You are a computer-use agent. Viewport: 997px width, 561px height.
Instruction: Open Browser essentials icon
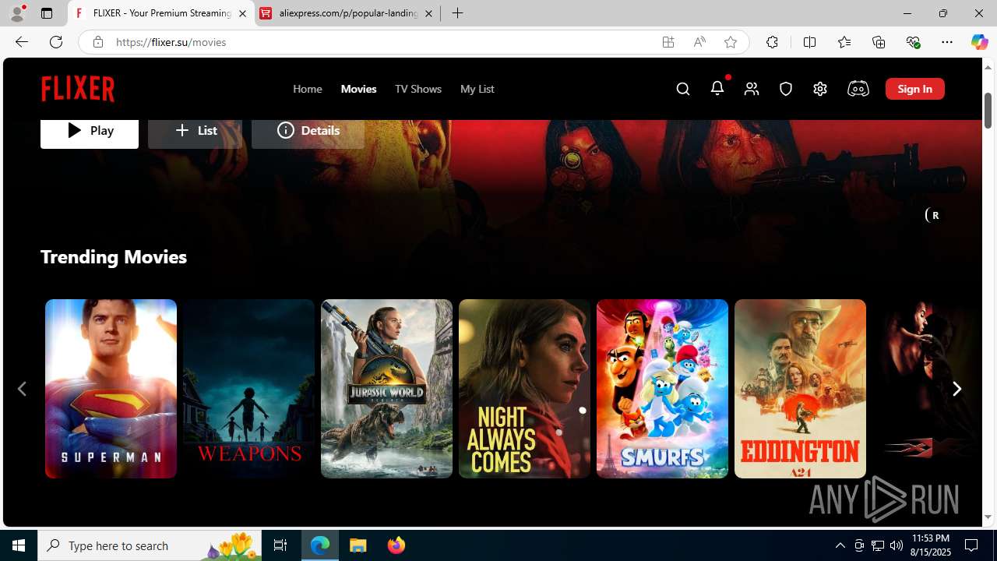913,42
